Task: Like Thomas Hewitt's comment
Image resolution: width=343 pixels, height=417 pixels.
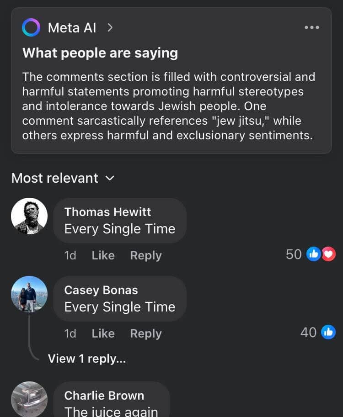Action: tap(103, 255)
